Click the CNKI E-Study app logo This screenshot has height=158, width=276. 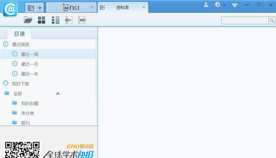[x=10, y=9]
